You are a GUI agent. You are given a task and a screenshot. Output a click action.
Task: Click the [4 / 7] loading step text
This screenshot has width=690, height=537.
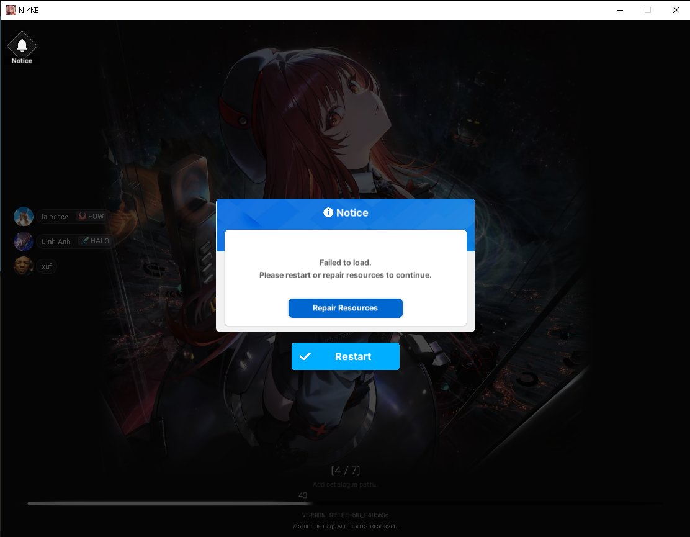pos(346,471)
